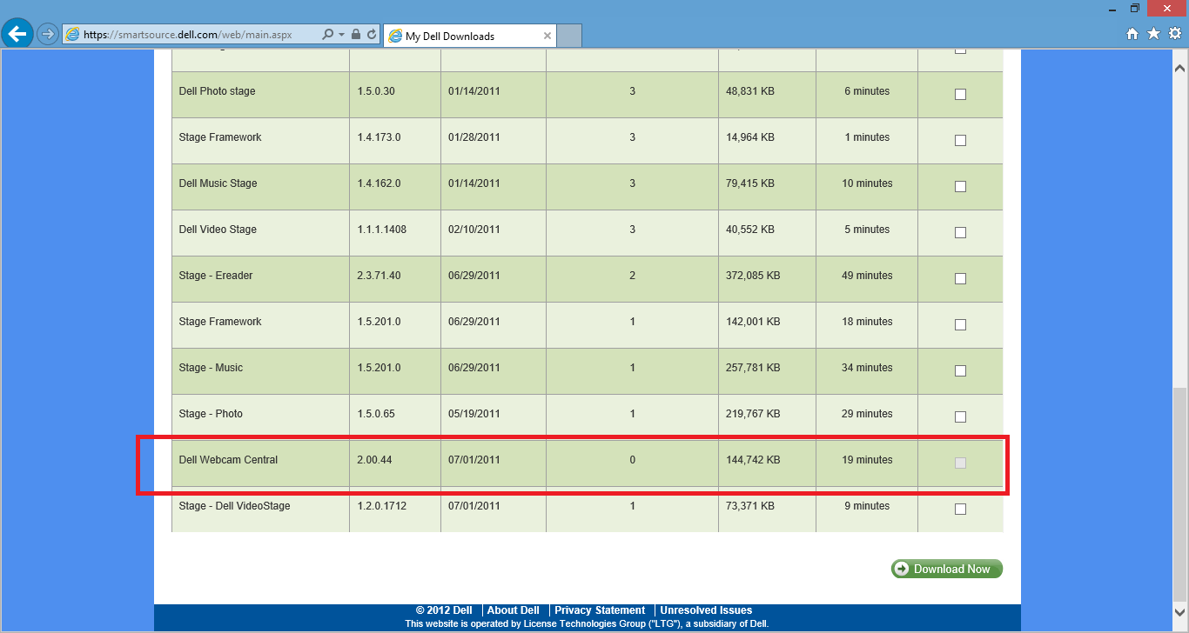Click the Stage - Ereader name
Screen dimensions: 1189x633
tap(215, 276)
